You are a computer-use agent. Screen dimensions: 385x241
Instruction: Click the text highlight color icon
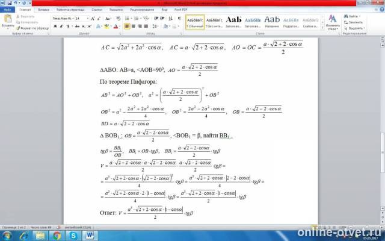tap(106, 27)
